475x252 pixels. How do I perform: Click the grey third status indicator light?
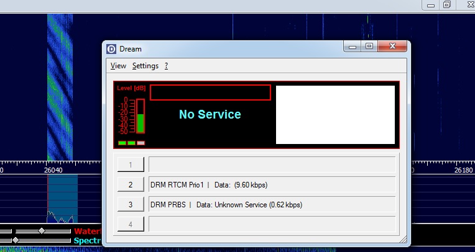(141, 143)
